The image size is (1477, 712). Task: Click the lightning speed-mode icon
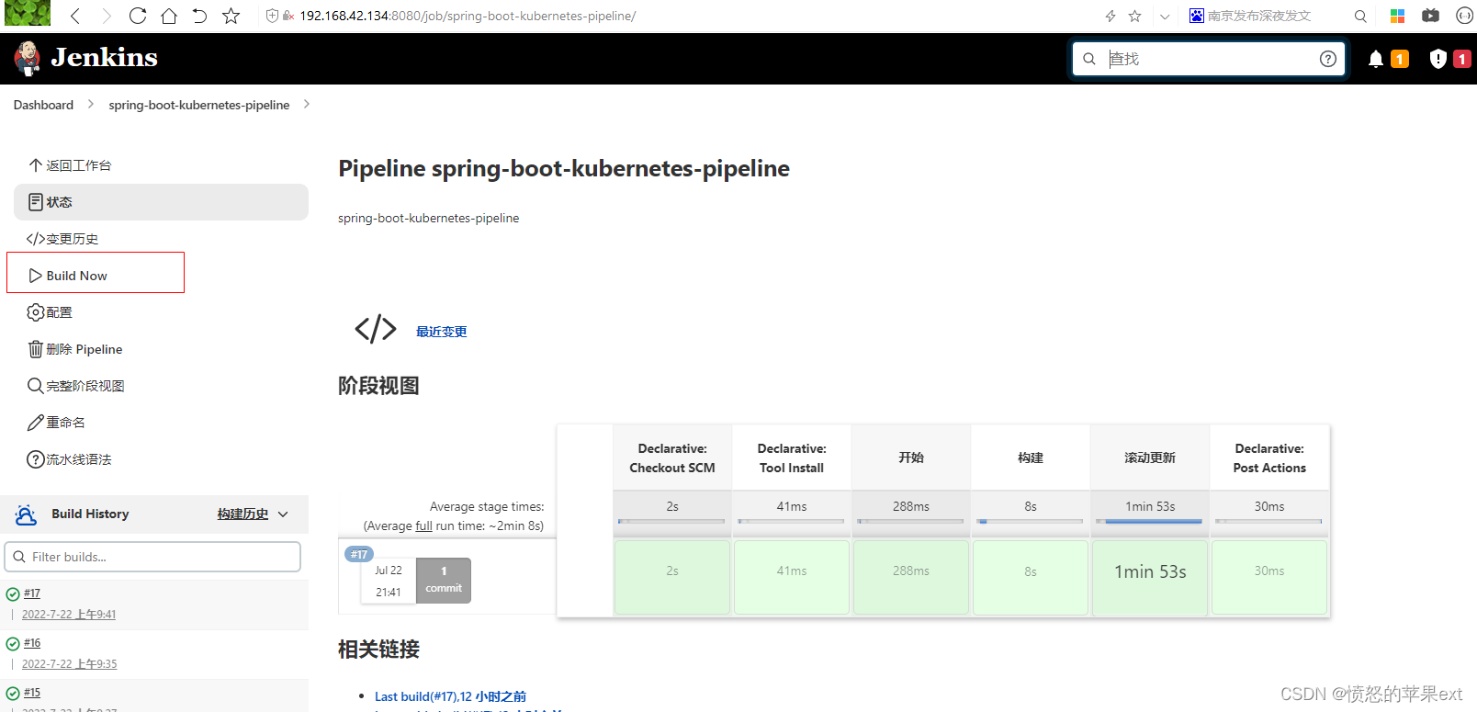click(1111, 16)
